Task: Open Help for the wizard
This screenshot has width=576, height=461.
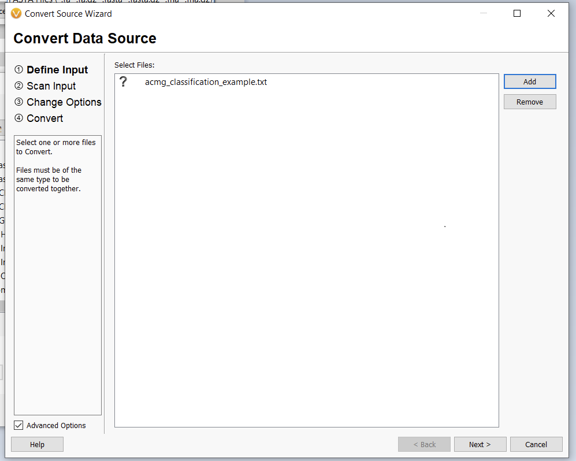Action: pyautogui.click(x=37, y=444)
